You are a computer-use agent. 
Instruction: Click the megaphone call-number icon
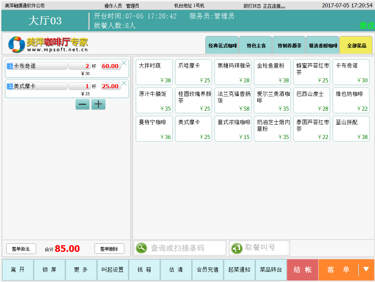(x=237, y=248)
